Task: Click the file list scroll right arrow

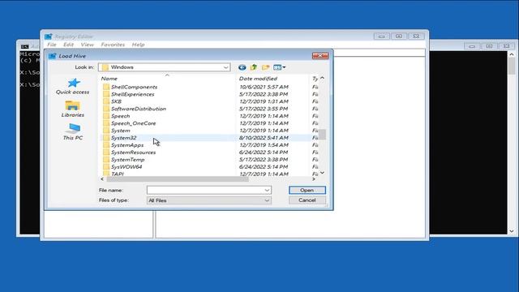Action: click(x=314, y=179)
